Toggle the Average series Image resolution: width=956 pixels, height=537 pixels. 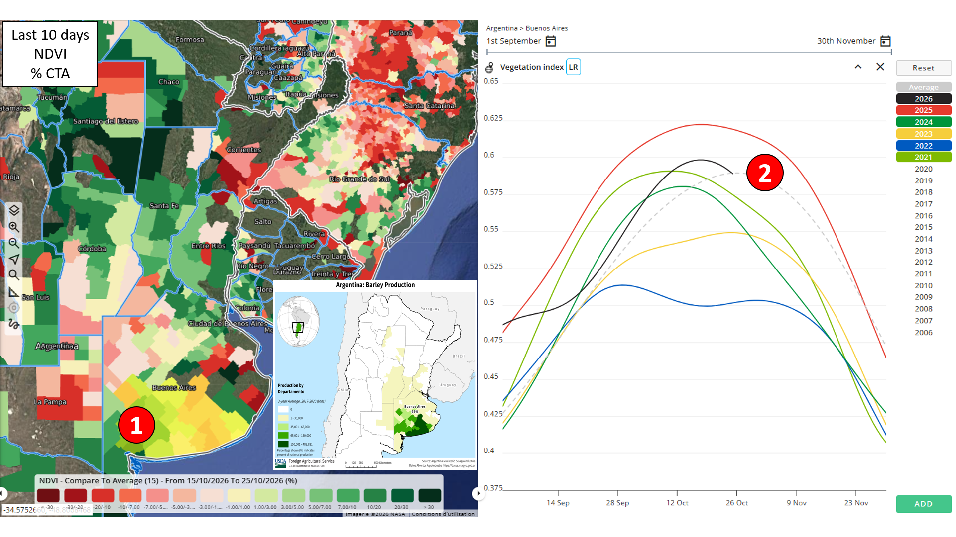[924, 87]
